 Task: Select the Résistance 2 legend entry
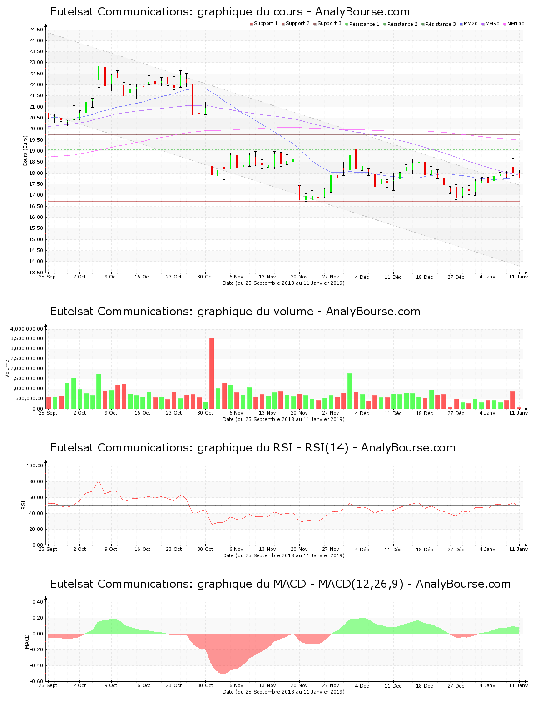401,24
